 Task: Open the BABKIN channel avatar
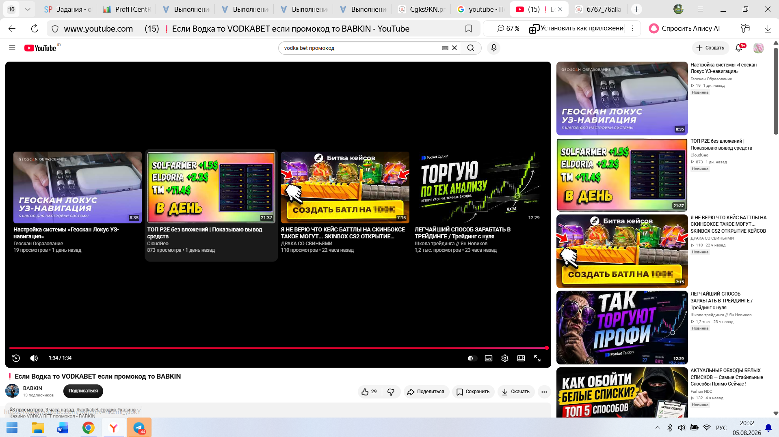[x=12, y=391]
